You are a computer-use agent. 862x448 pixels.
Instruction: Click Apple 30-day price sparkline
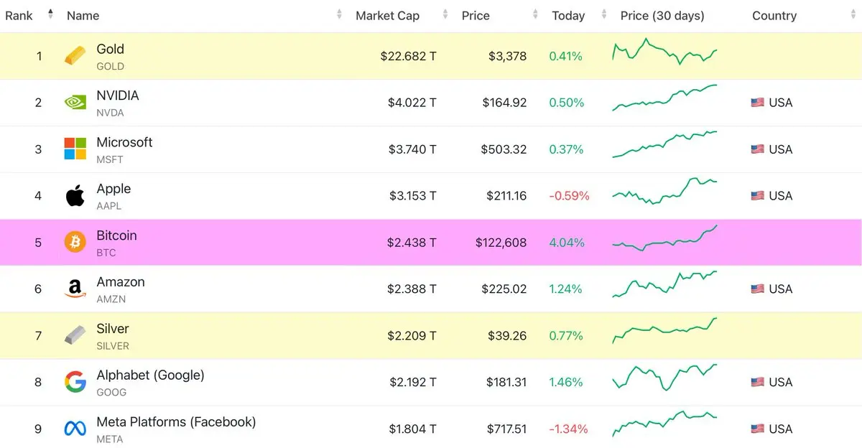click(664, 191)
